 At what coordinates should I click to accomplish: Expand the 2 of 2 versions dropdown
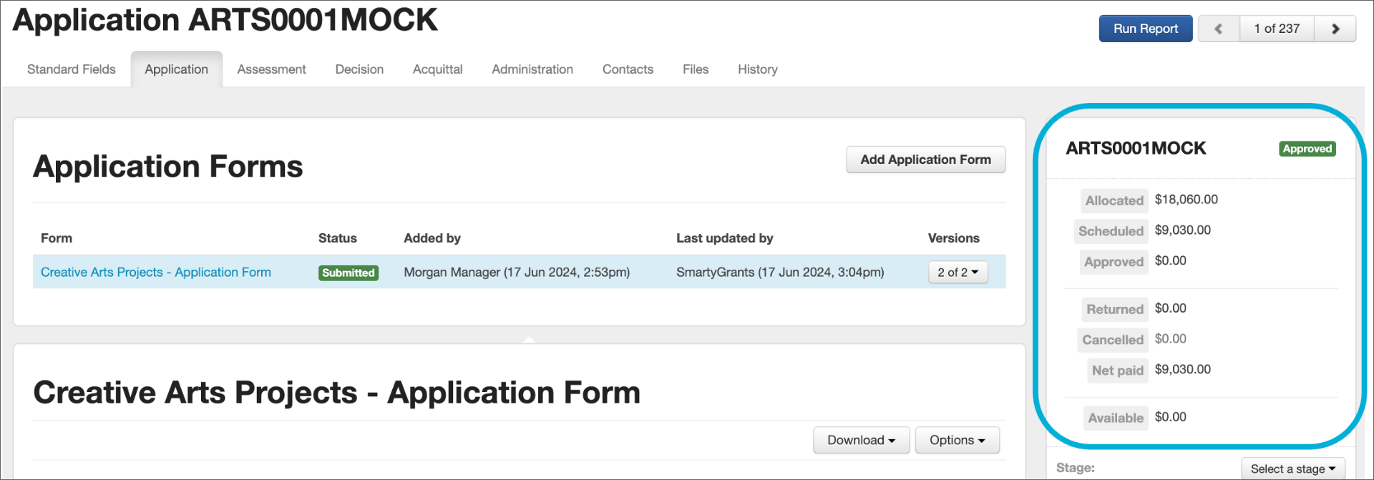958,273
